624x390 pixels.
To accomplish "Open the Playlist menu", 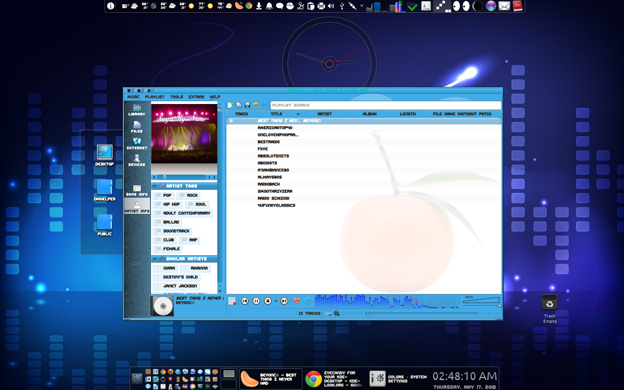I will 155,97.
